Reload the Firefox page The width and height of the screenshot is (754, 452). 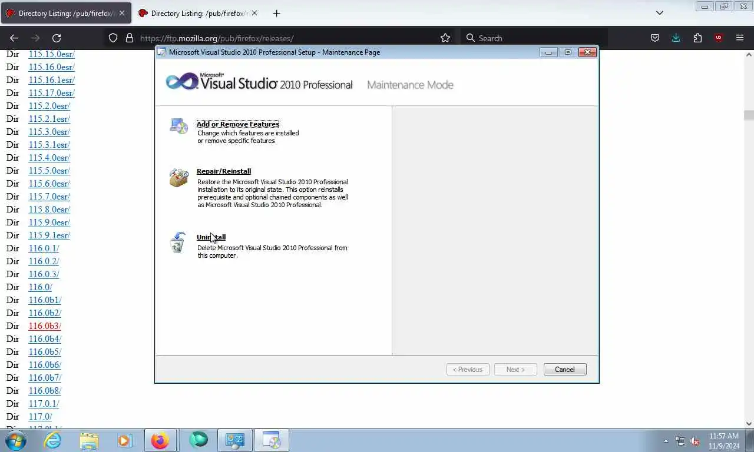[x=57, y=38]
